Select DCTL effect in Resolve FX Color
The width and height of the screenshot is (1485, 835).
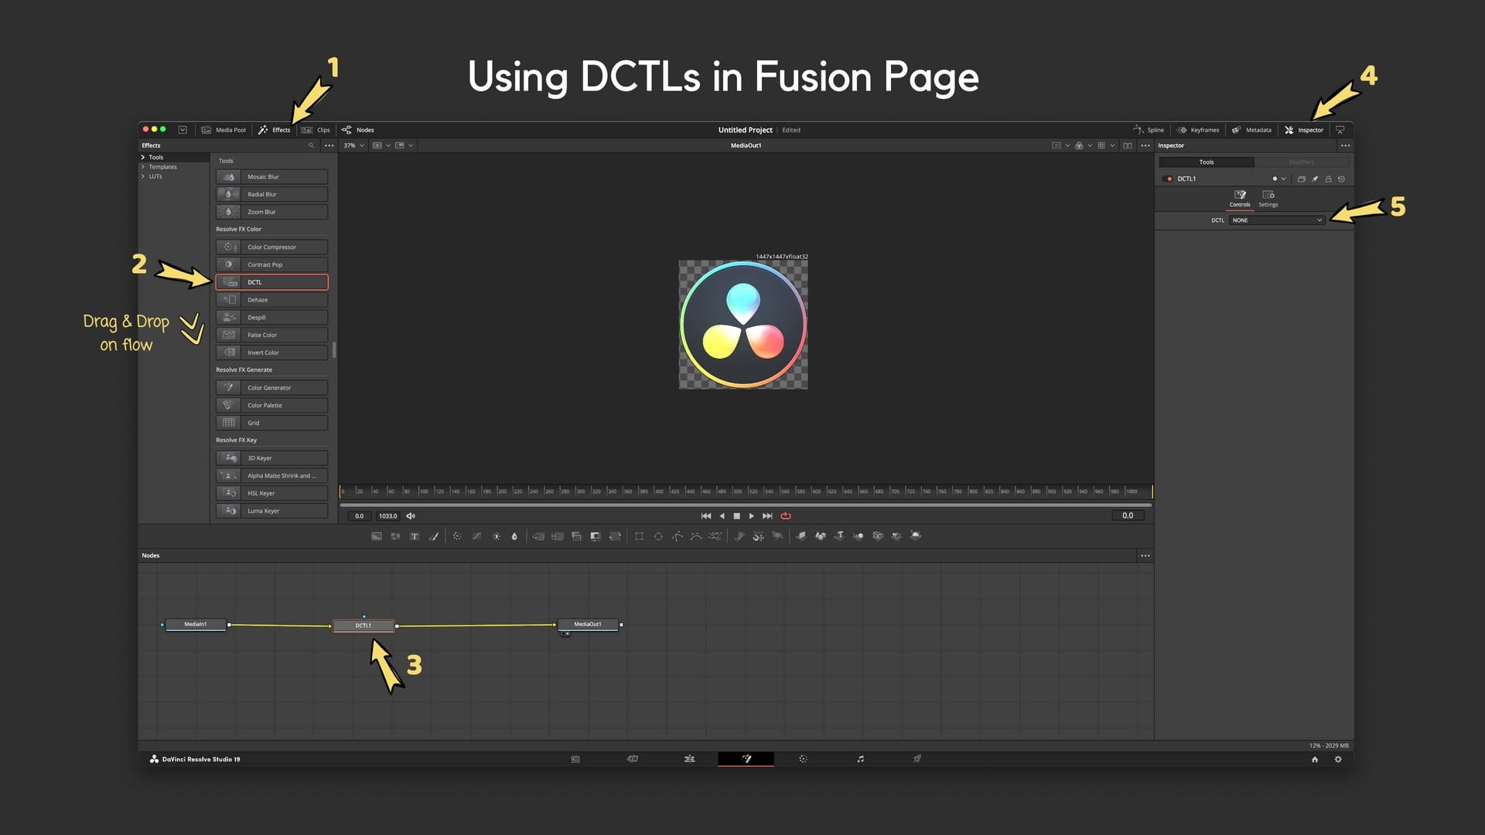point(271,282)
